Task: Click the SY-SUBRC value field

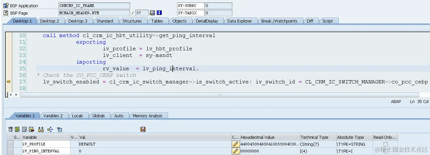Action: point(218,6)
